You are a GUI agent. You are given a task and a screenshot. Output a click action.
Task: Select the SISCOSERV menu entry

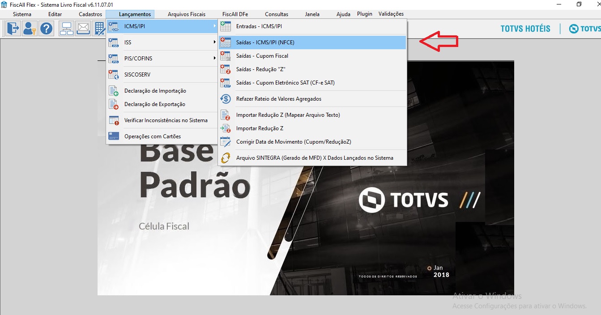(x=162, y=75)
